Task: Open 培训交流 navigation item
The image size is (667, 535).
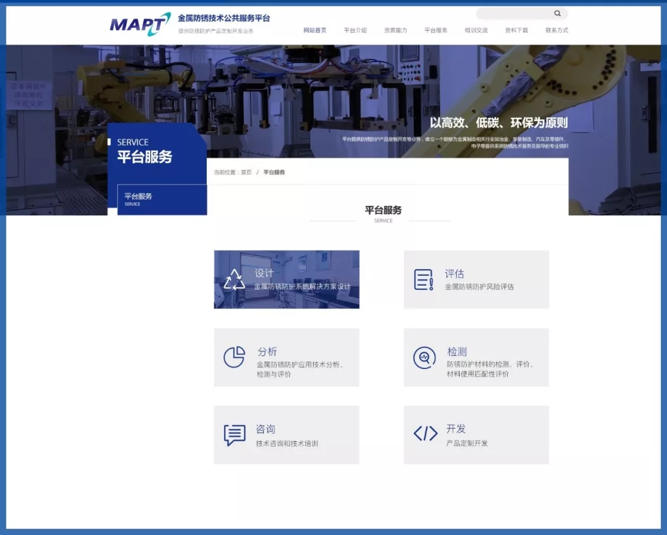Action: [476, 30]
